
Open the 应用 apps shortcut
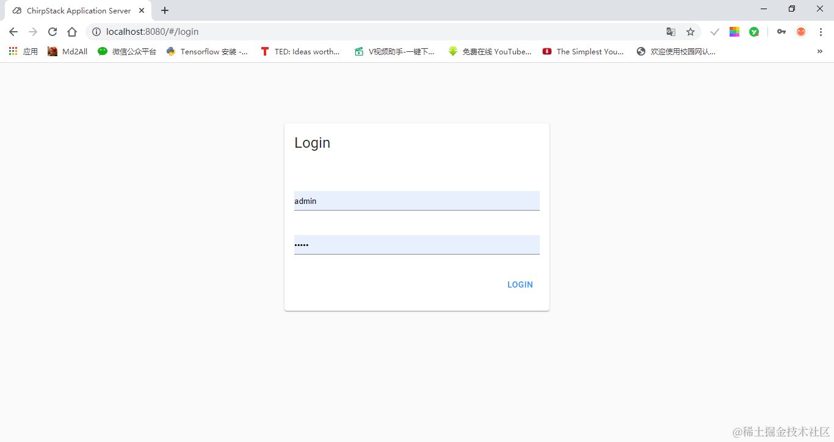tap(23, 52)
